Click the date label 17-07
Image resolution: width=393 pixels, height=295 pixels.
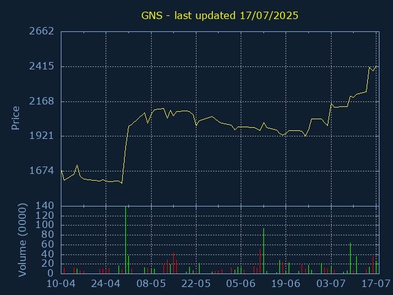point(376,284)
